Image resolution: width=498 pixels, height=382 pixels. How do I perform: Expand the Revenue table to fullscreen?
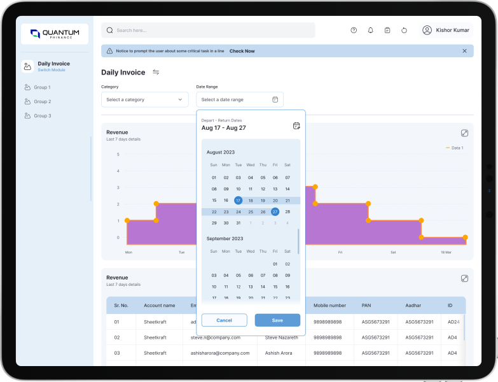[x=464, y=279]
